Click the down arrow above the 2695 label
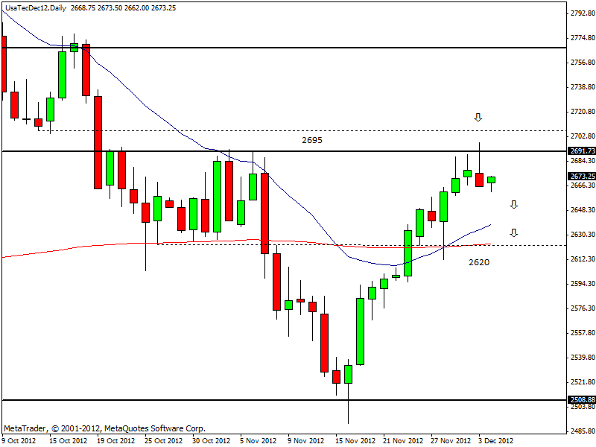 click(x=478, y=117)
